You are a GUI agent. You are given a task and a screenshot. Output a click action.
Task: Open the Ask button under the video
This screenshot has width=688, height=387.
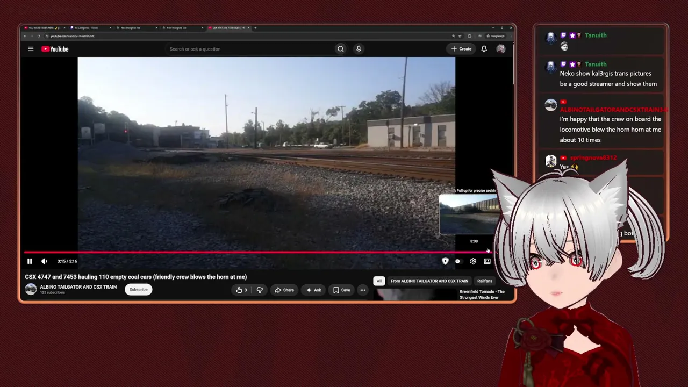(313, 290)
